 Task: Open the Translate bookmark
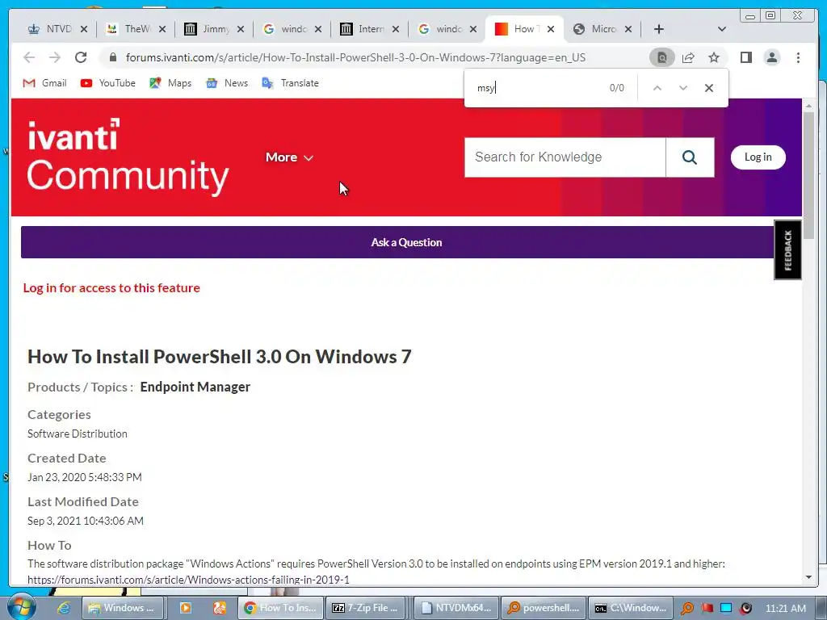click(x=290, y=83)
